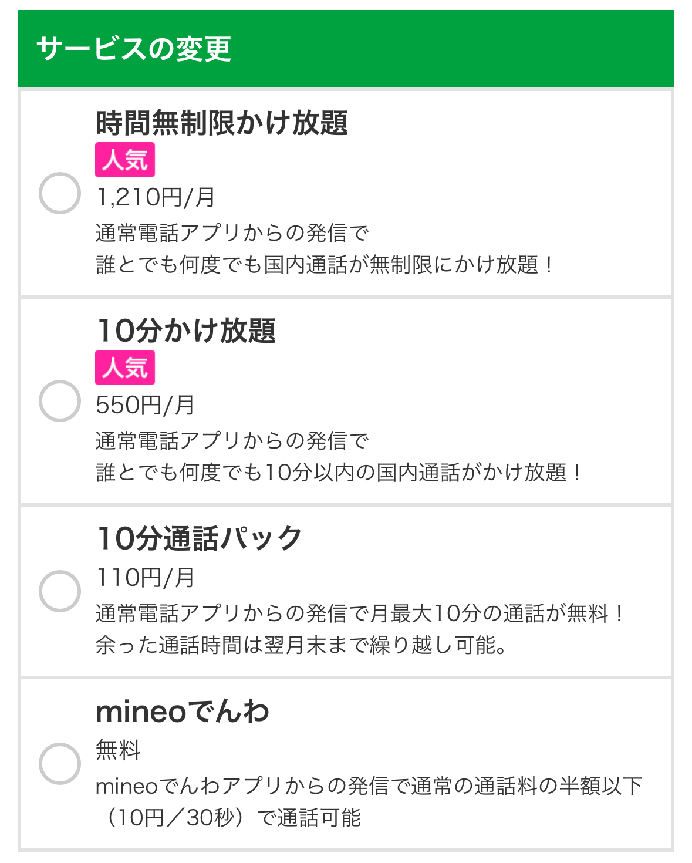Screen dimensions: 692x863
Task: Select the 時間無制限かけ放題 radio button
Action: [x=60, y=193]
